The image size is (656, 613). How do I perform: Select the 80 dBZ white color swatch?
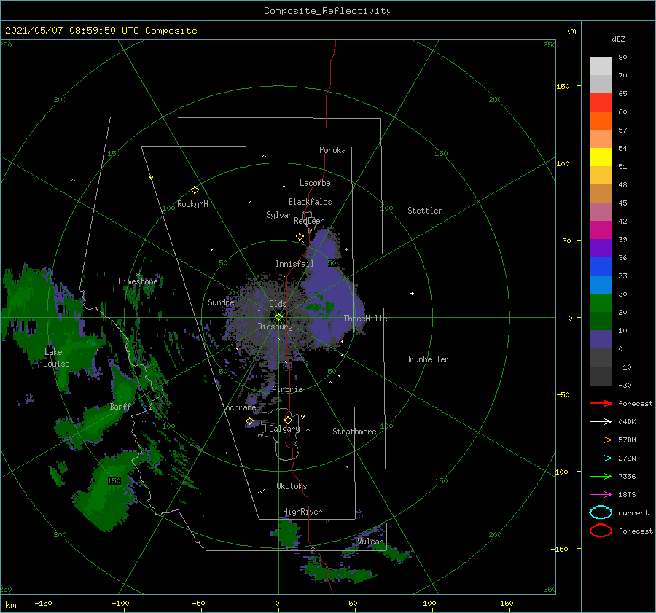pos(601,66)
